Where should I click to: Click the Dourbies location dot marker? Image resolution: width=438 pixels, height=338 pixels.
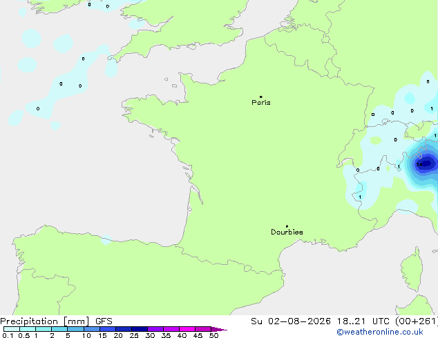click(x=287, y=226)
